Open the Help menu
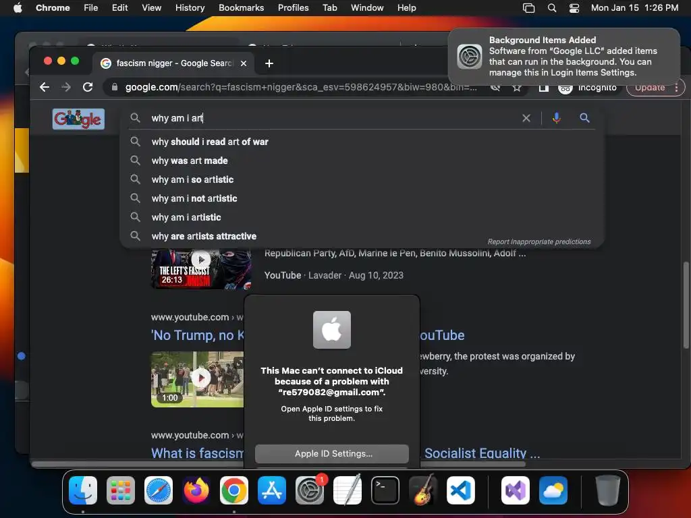 point(406,8)
